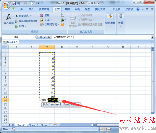Click the Office button logo
Viewport: 156px width, 133px height.
[6, 5]
